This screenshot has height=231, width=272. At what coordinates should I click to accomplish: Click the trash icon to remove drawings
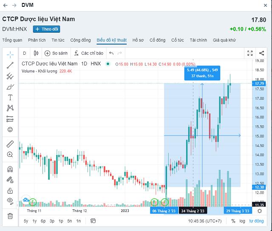[x=10, y=216]
